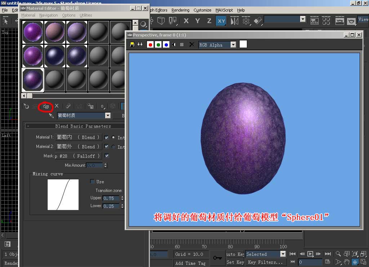Open the Utilities menu in Material Editor

[x=86, y=15]
